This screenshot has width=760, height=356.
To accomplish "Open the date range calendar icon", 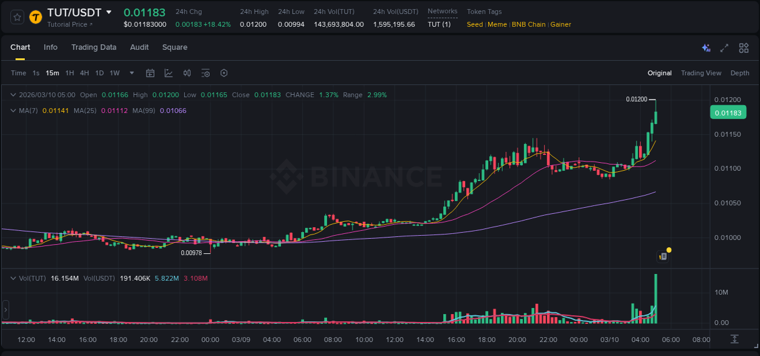I will (x=150, y=73).
